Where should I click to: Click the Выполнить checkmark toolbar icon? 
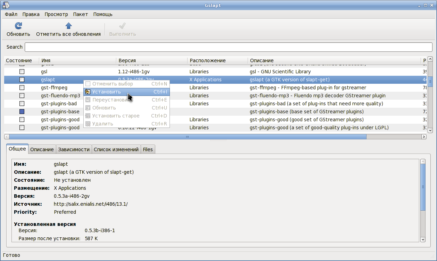pyautogui.click(x=122, y=26)
